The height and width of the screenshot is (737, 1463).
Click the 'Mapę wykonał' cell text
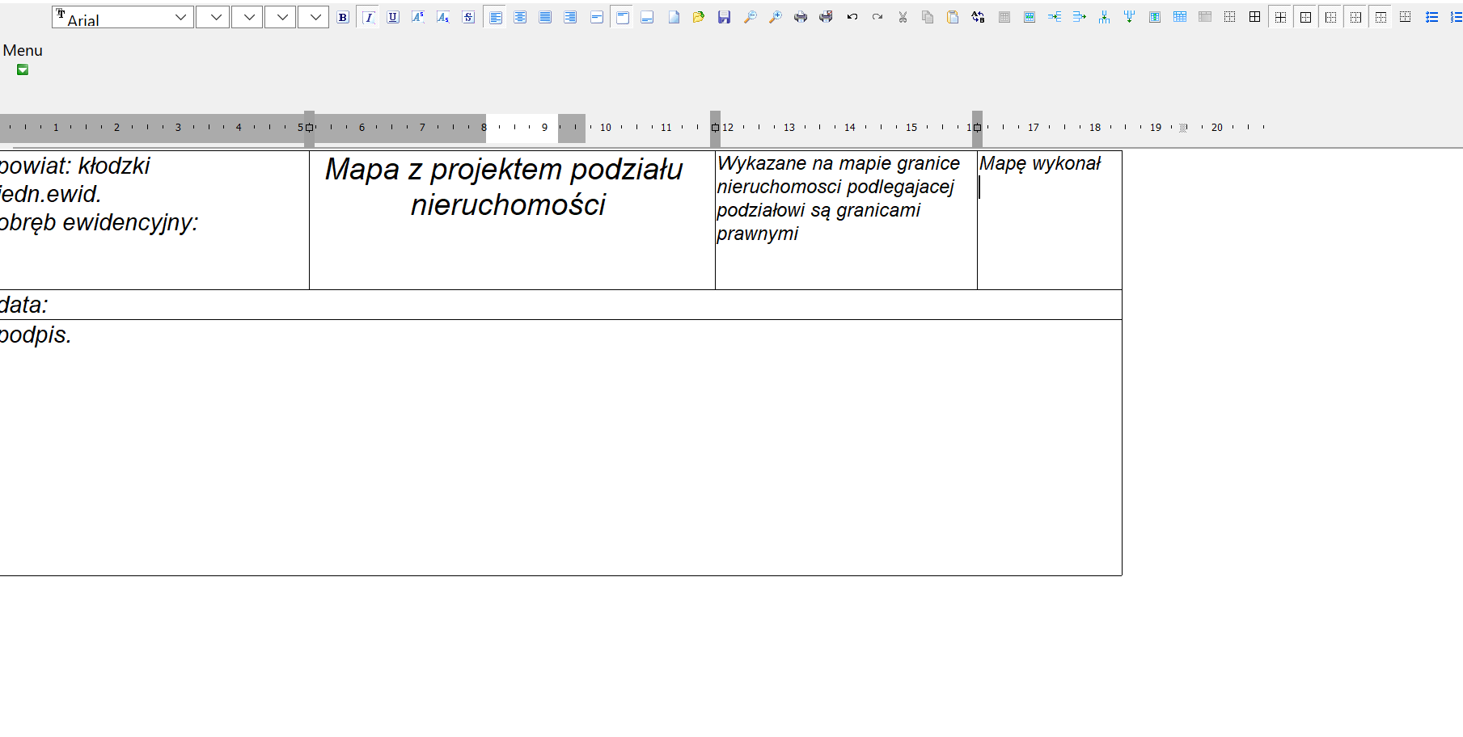click(x=1040, y=163)
